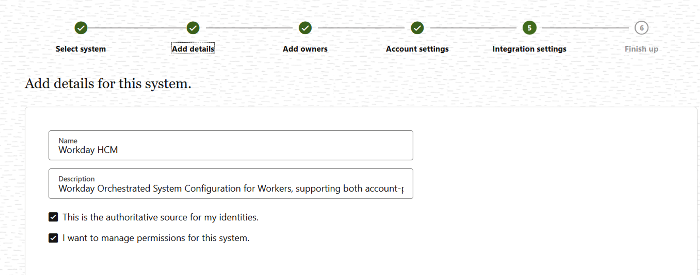The height and width of the screenshot is (275, 700).
Task: Click the grey circle 6 for Finish up
Action: [642, 28]
